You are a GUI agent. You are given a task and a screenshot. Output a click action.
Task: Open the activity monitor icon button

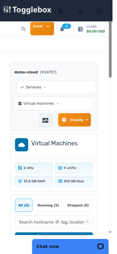pyautogui.click(x=46, y=120)
